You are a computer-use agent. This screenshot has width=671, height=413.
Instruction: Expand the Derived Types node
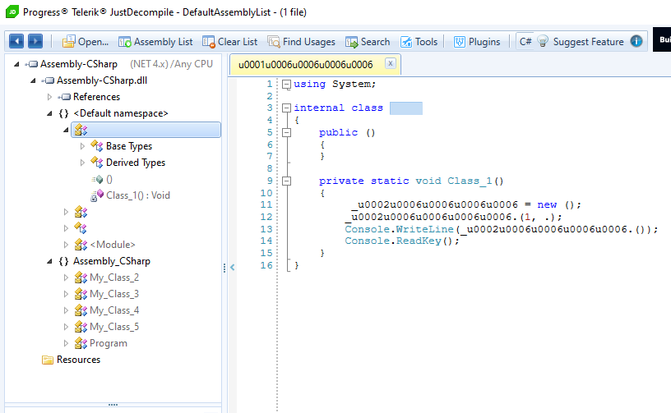tap(82, 163)
